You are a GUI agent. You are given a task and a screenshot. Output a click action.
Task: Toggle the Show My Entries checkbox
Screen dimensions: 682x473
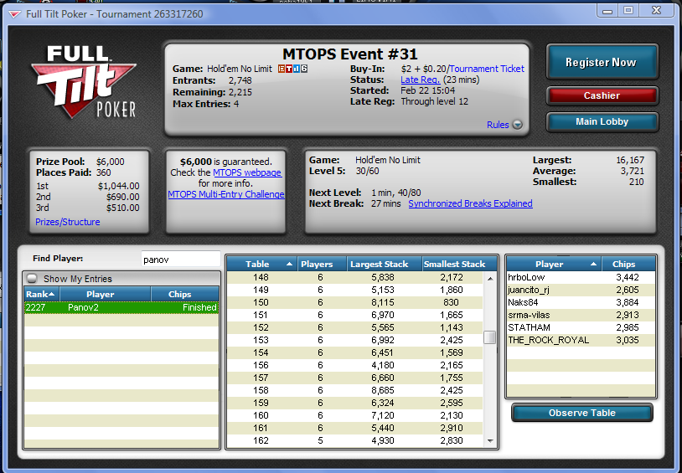tap(32, 278)
